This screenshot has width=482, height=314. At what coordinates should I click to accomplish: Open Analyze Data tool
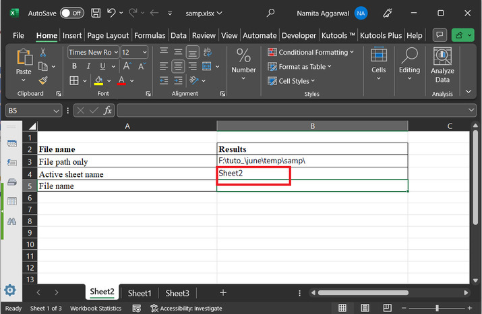point(442,66)
